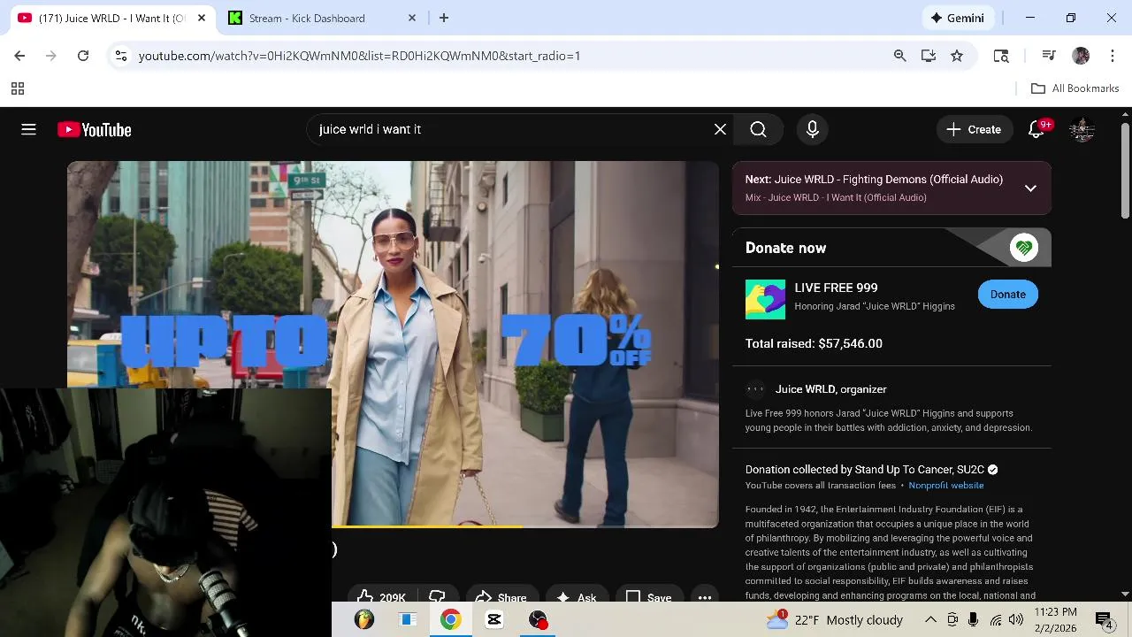This screenshot has width=1132, height=637.
Task: Go to YouTube home via the logo
Action: (94, 130)
